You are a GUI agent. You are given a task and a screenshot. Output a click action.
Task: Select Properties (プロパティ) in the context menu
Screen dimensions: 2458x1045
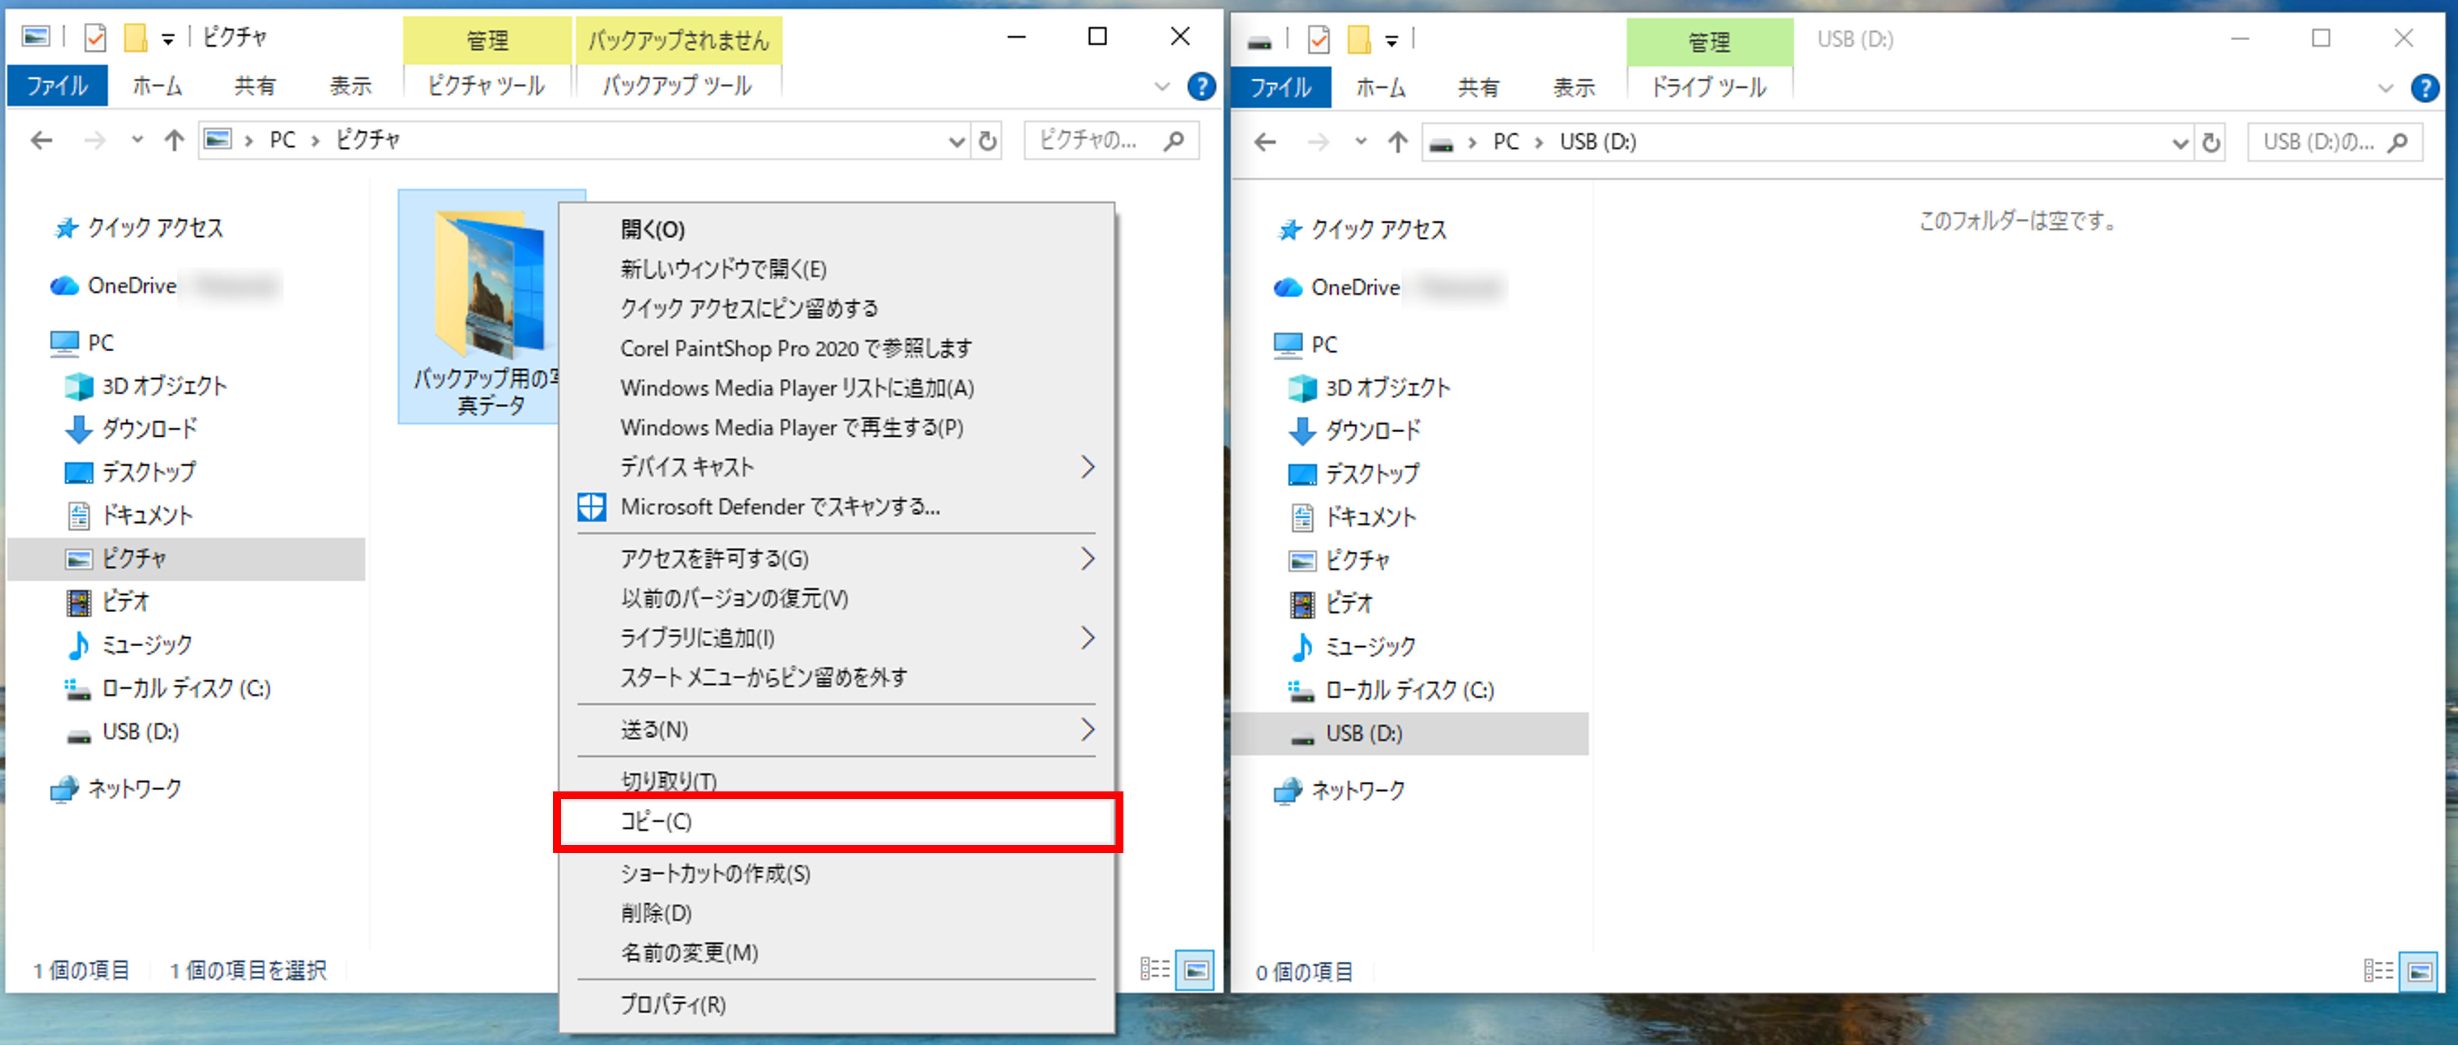[673, 1005]
